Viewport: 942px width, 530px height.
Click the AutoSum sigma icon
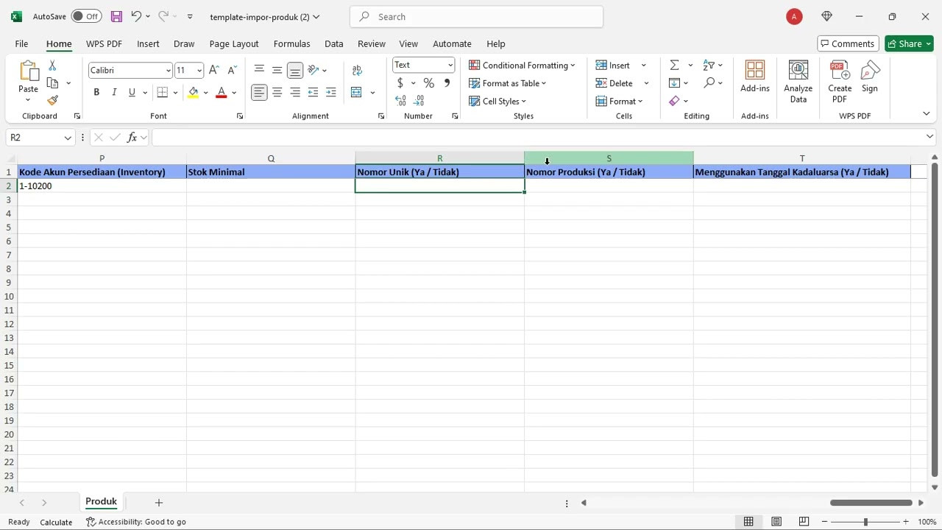(x=674, y=66)
